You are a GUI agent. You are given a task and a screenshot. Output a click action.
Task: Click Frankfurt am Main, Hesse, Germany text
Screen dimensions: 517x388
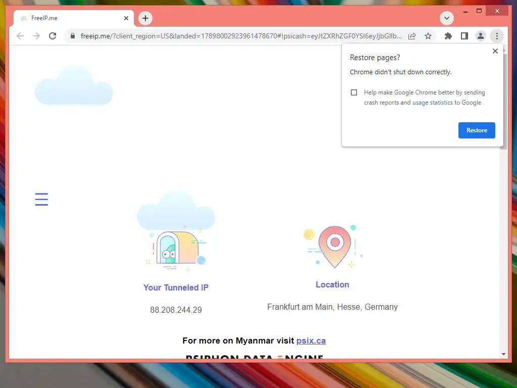[x=332, y=307]
